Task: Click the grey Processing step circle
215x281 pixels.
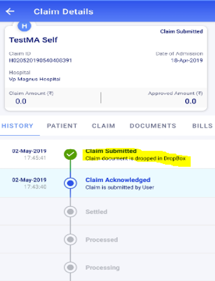Action: click(70, 268)
